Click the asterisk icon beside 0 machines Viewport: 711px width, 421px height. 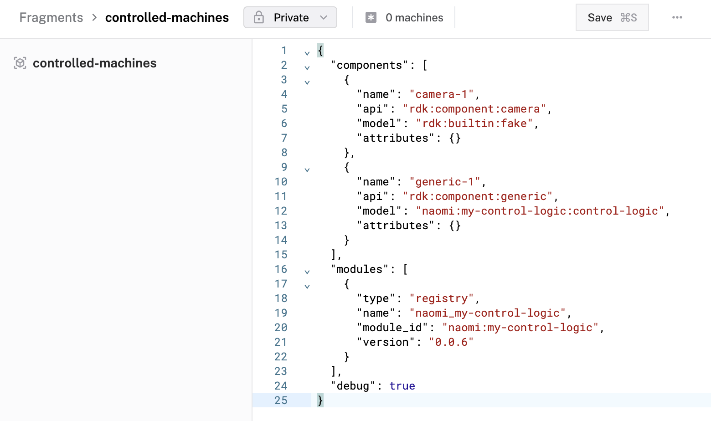371,17
